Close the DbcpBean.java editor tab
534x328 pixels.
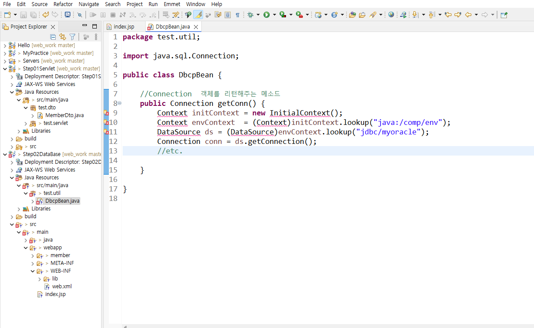pyautogui.click(x=195, y=27)
